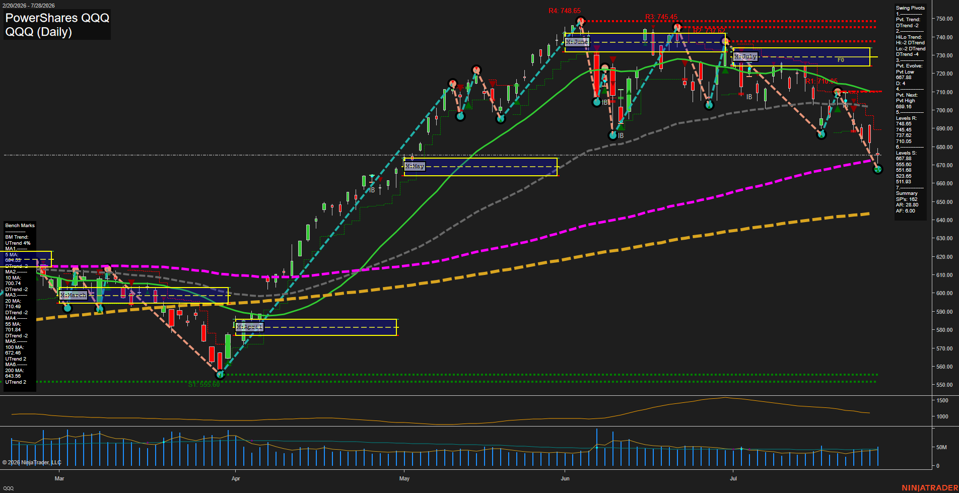
Task: Click the R1: 710.05 resistance label
Action: (821, 81)
